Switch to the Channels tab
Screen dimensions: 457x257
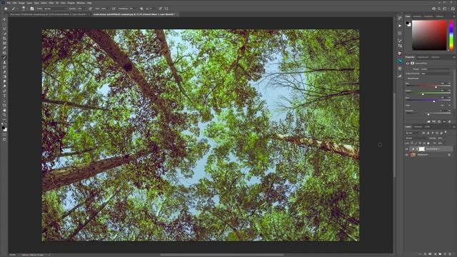(x=418, y=127)
